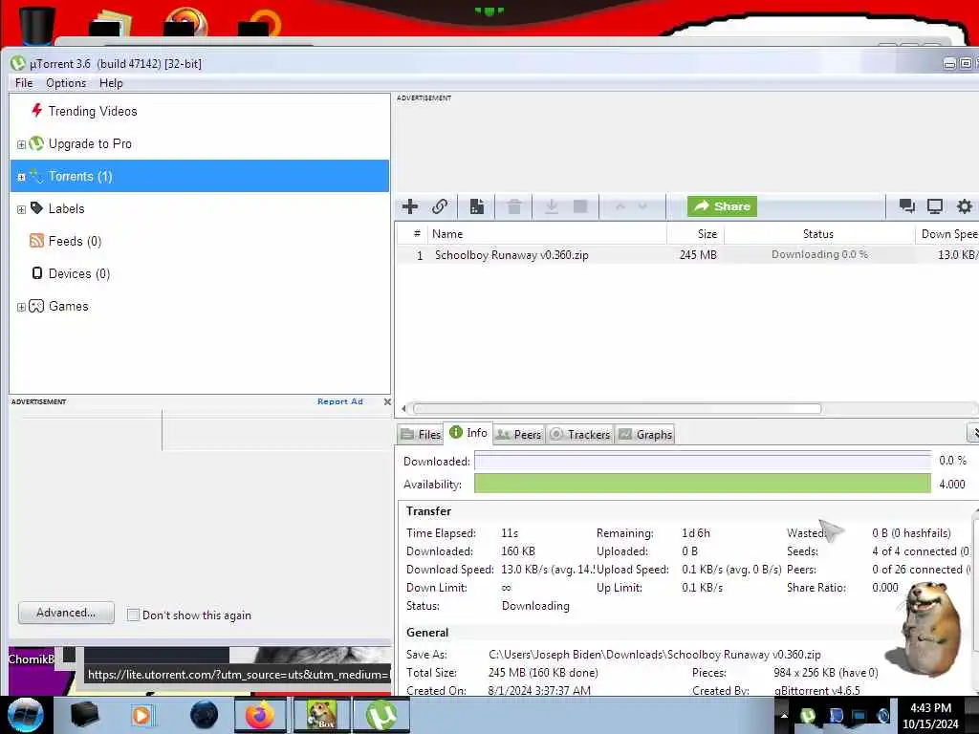Click the Trending Videos lightning icon

point(37,111)
